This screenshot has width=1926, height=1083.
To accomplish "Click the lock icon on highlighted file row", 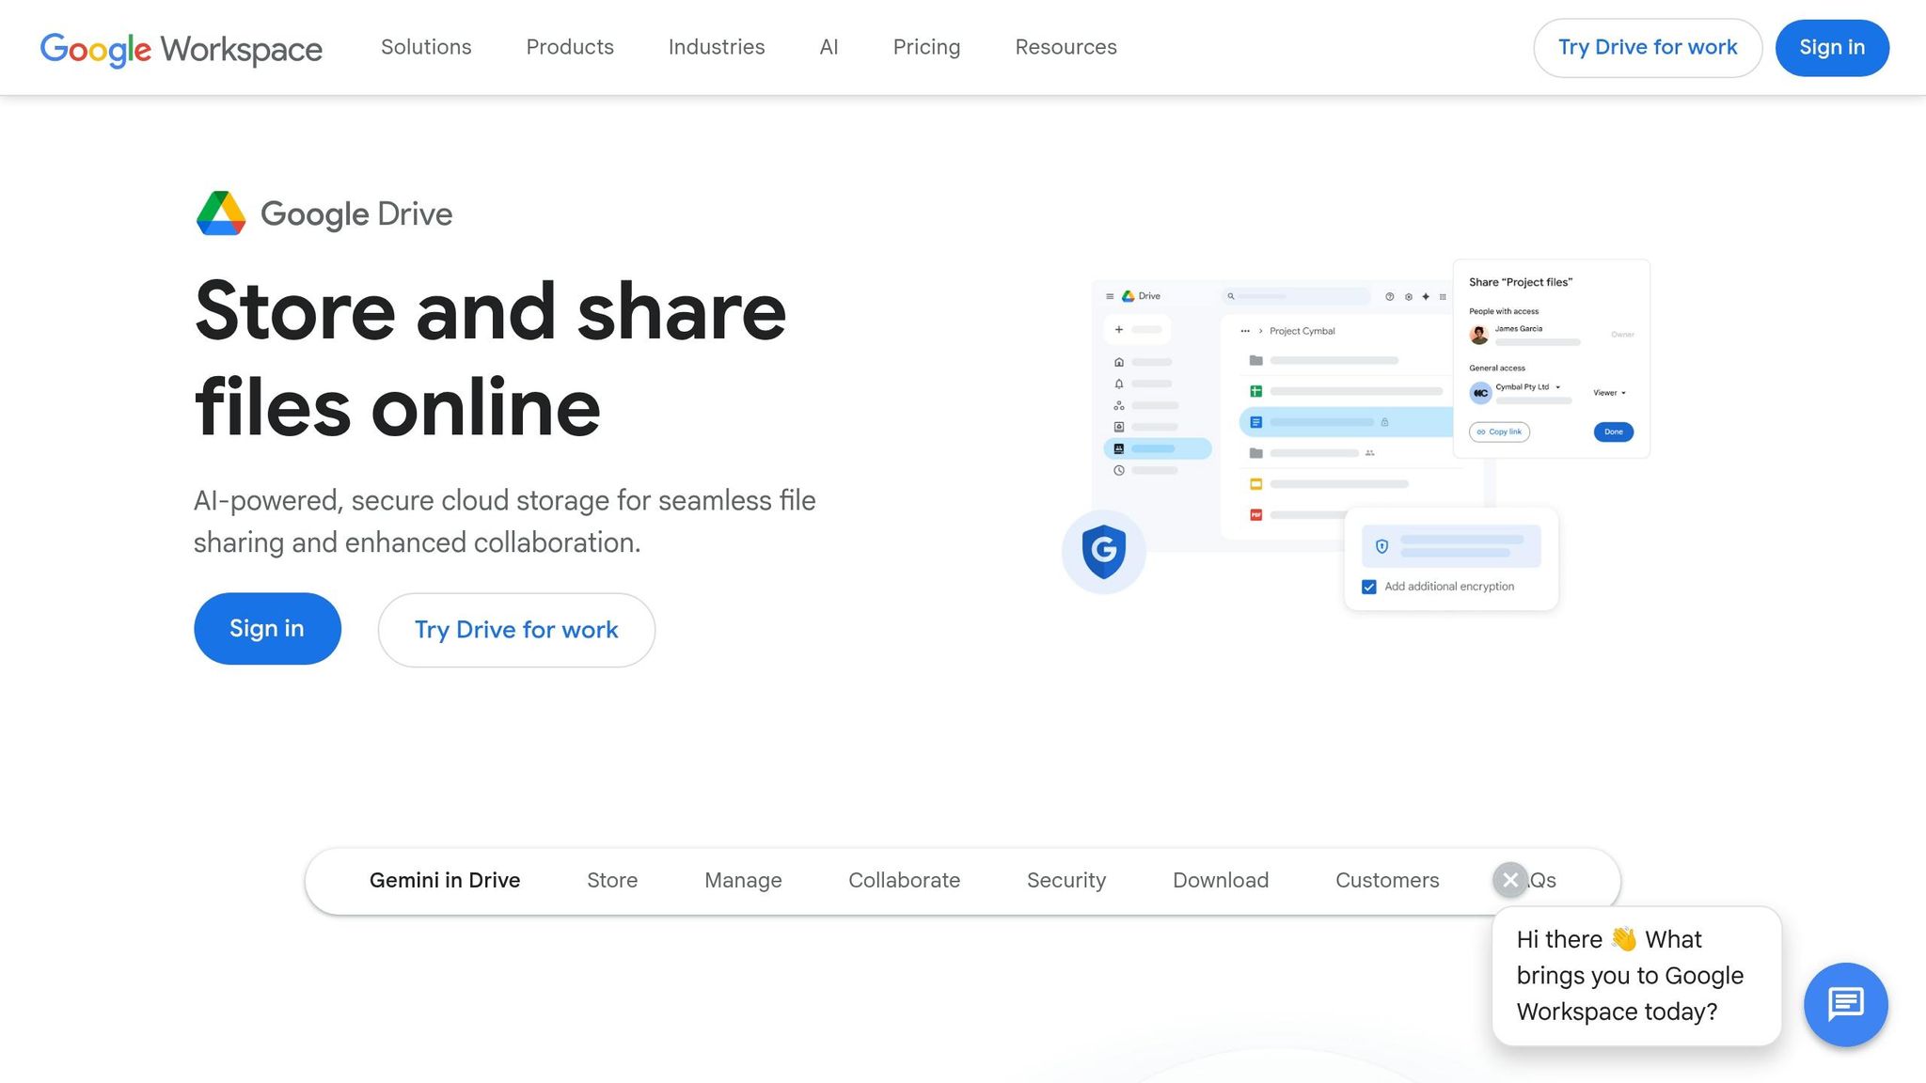I will tap(1384, 422).
